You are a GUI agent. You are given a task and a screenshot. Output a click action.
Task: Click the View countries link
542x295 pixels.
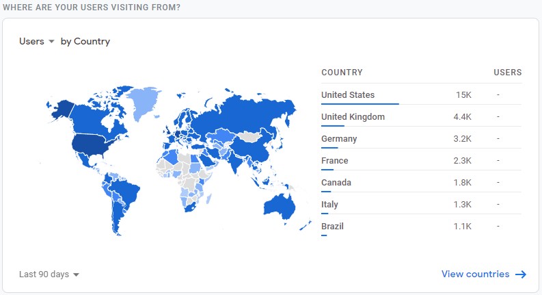click(x=475, y=274)
